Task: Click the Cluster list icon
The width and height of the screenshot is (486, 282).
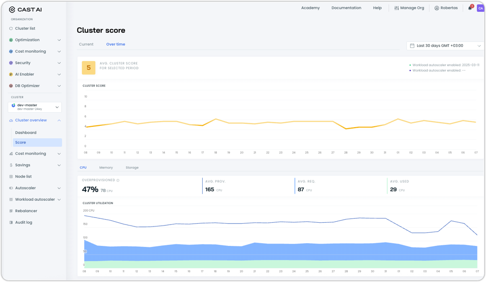Action: [x=11, y=28]
